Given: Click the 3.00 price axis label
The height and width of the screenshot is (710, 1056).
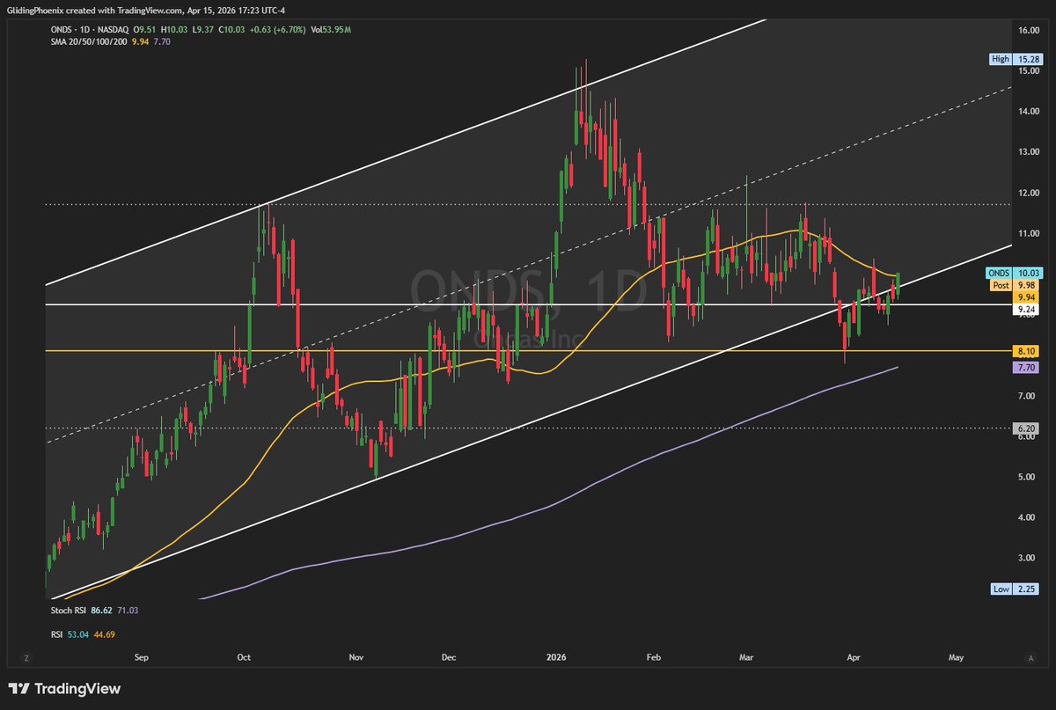Looking at the screenshot, I should coord(1029,559).
